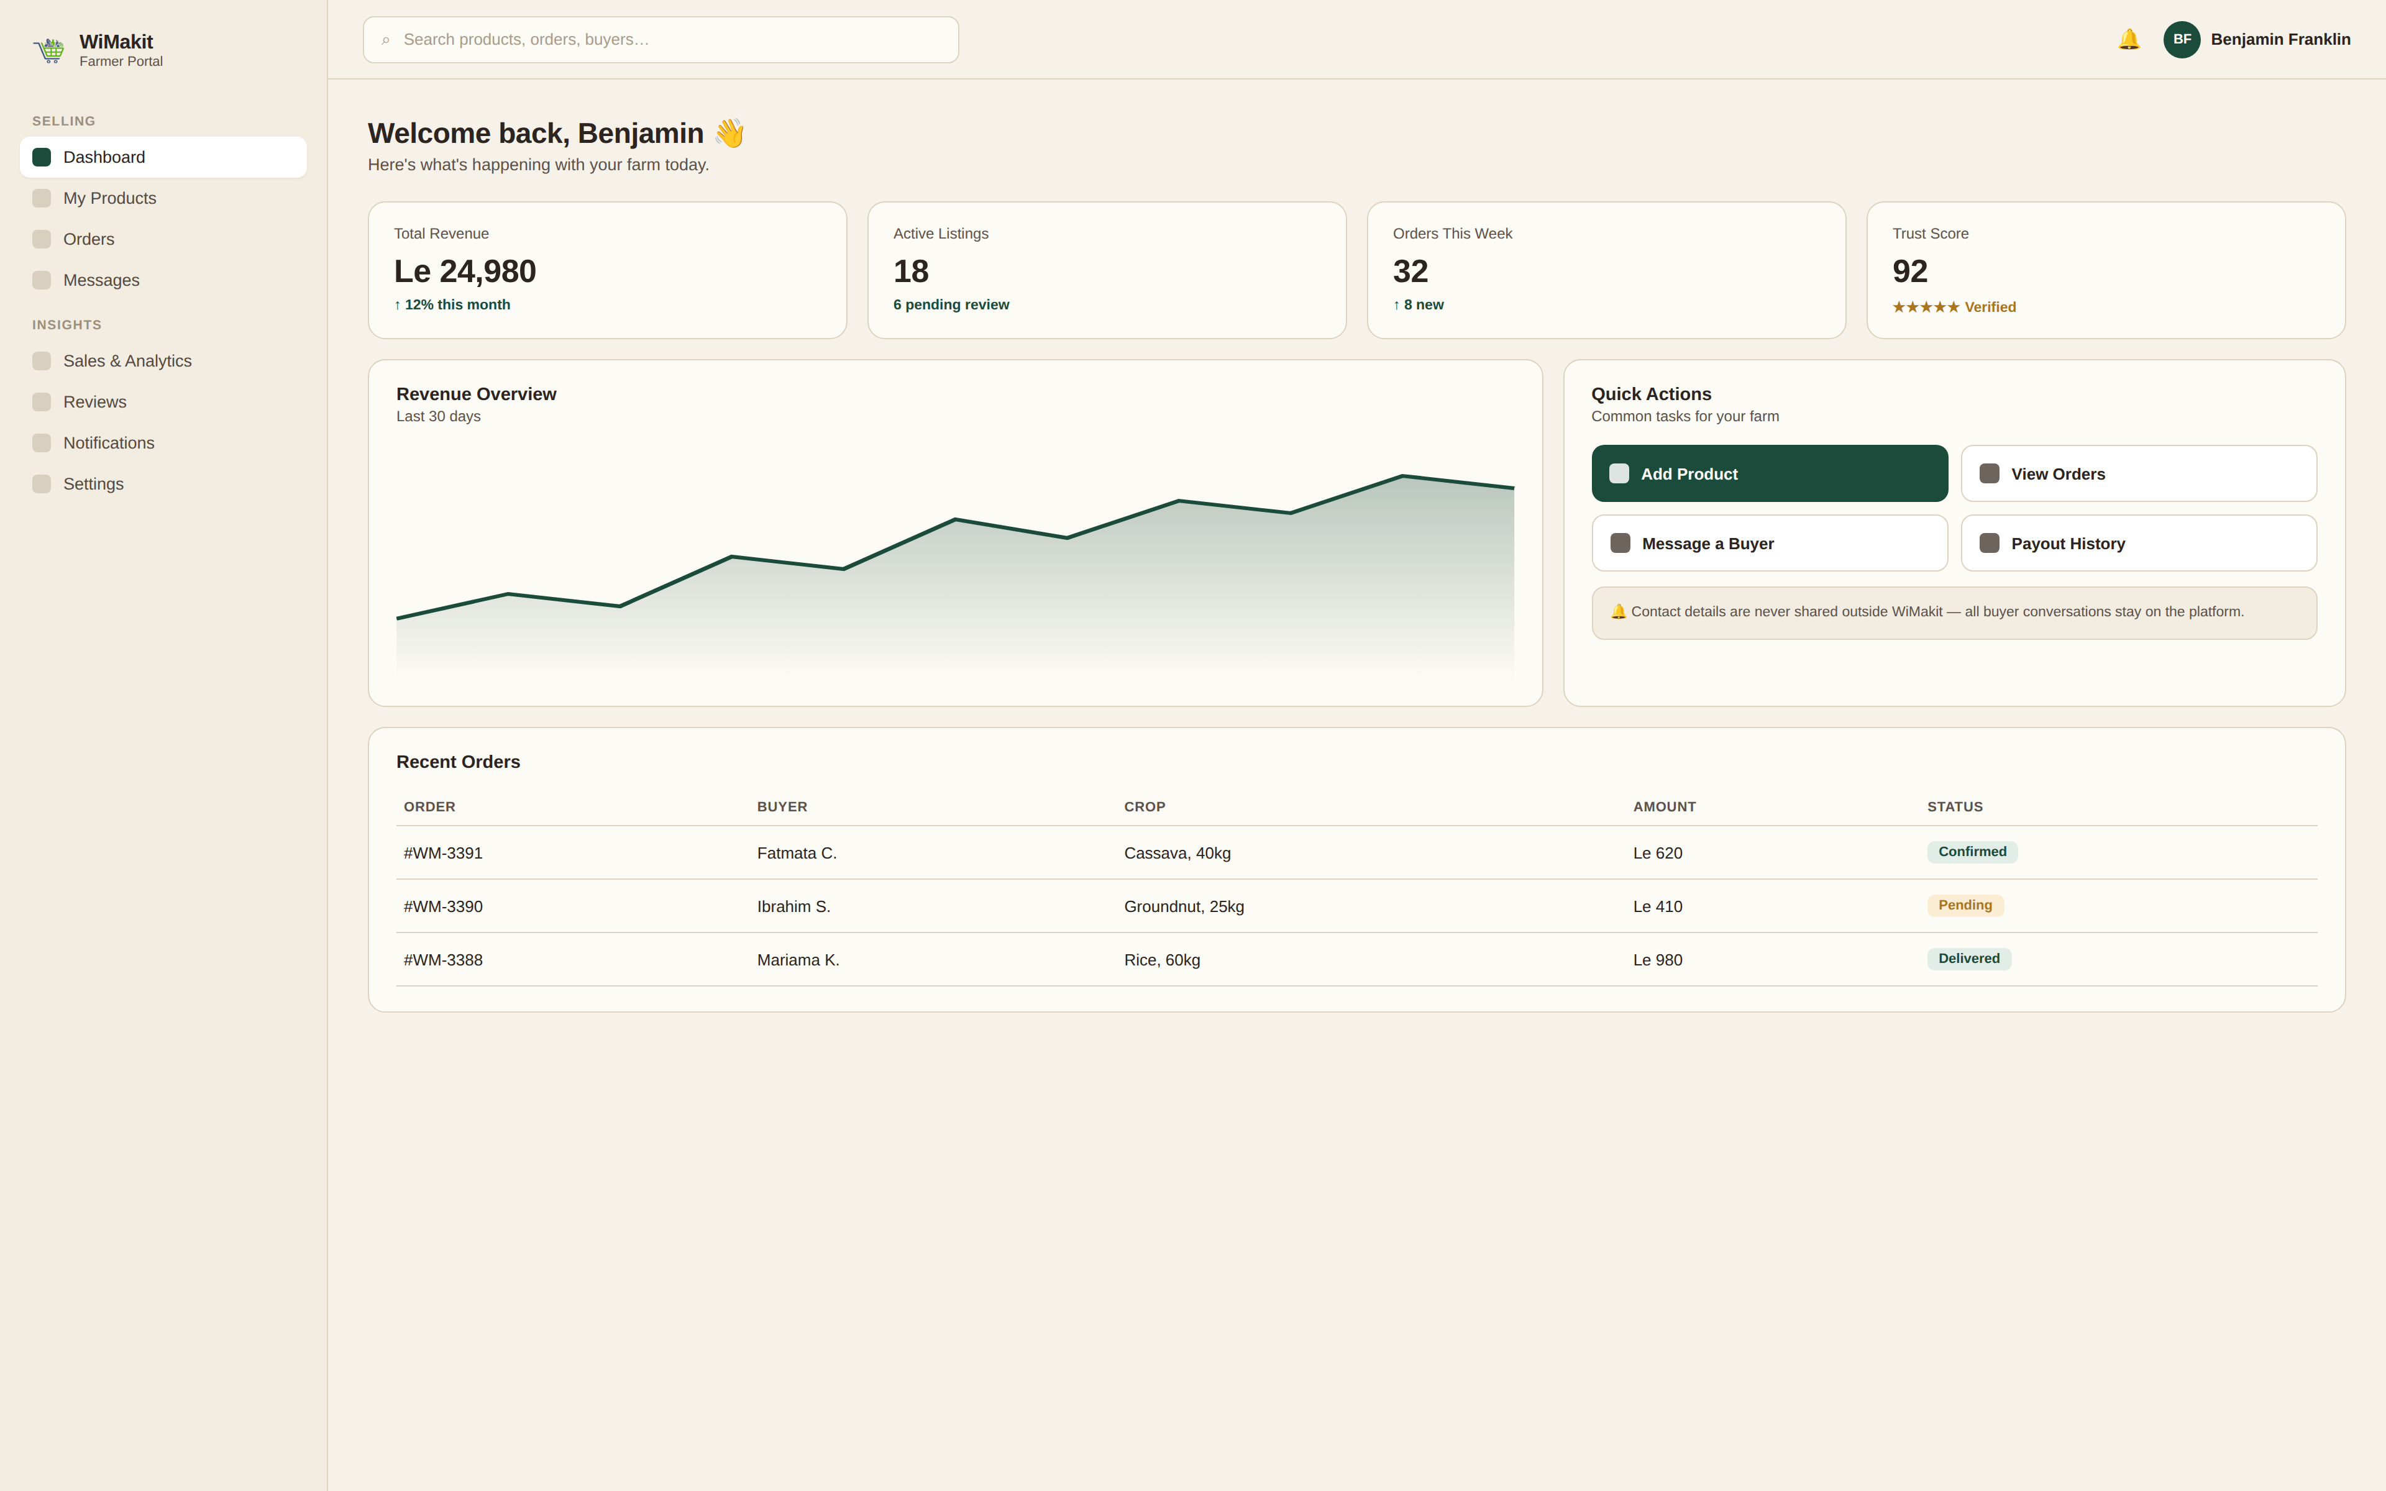Open Payout History quick action
Image resolution: width=2386 pixels, height=1491 pixels.
[x=2139, y=544]
